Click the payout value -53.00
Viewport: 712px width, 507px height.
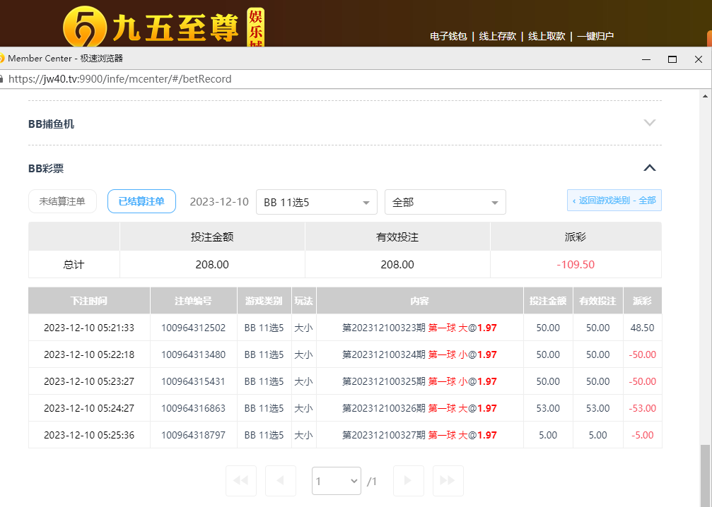click(x=642, y=408)
